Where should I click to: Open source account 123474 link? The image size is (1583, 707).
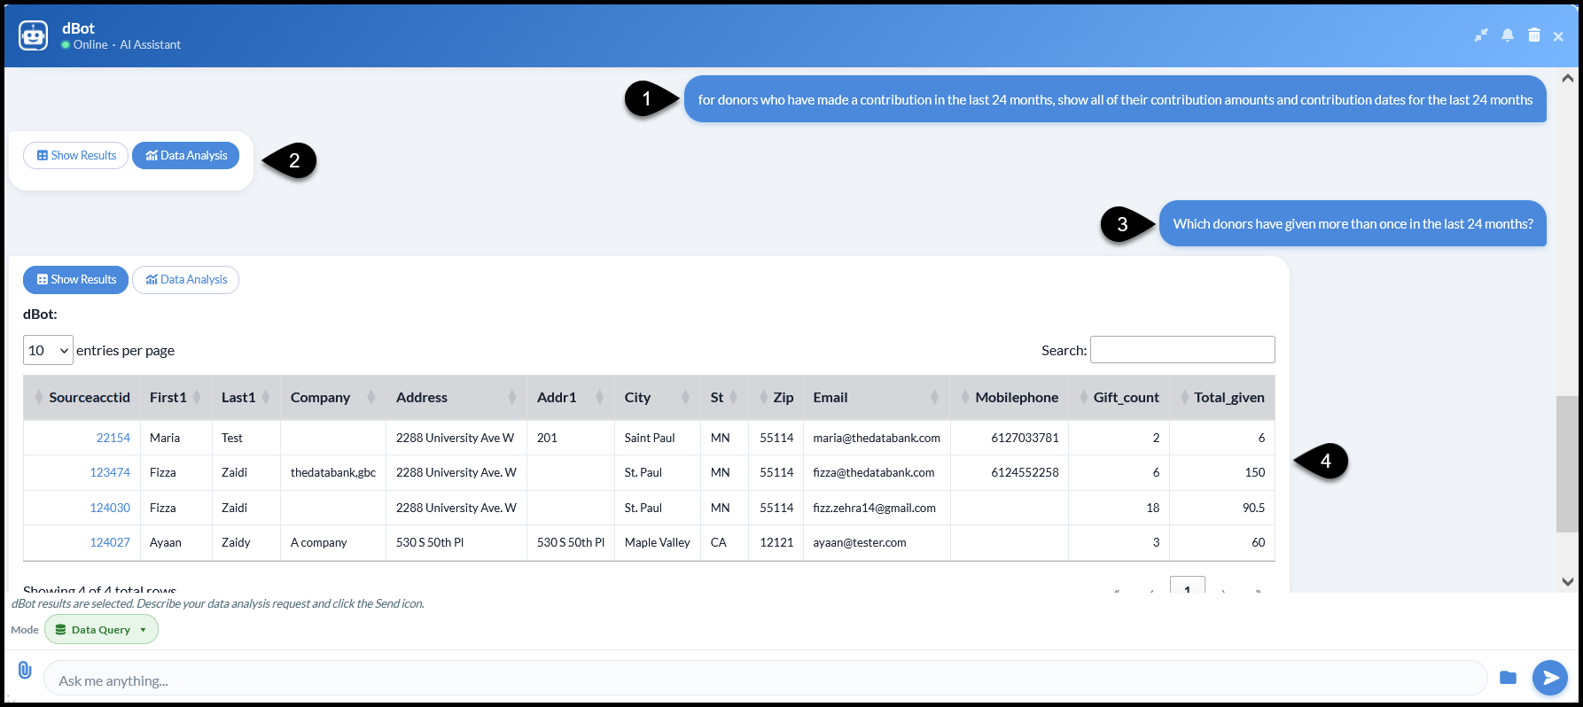point(110,473)
